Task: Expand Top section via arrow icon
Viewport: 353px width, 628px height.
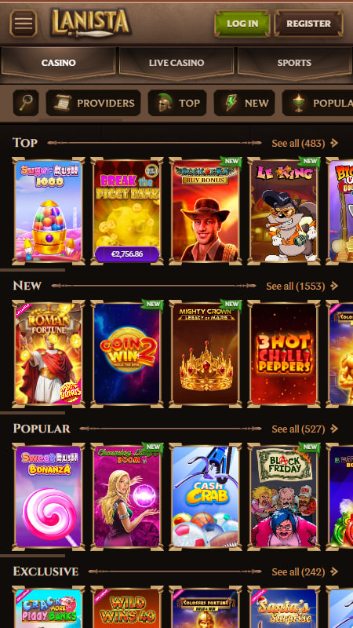Action: 335,143
